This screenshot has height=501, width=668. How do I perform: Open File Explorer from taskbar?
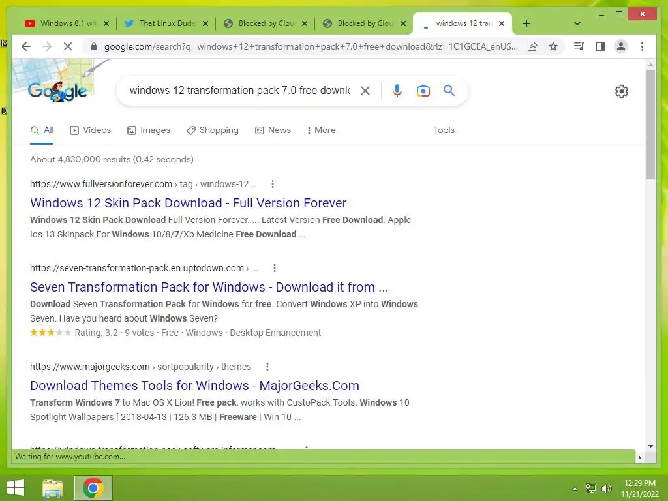(x=53, y=488)
